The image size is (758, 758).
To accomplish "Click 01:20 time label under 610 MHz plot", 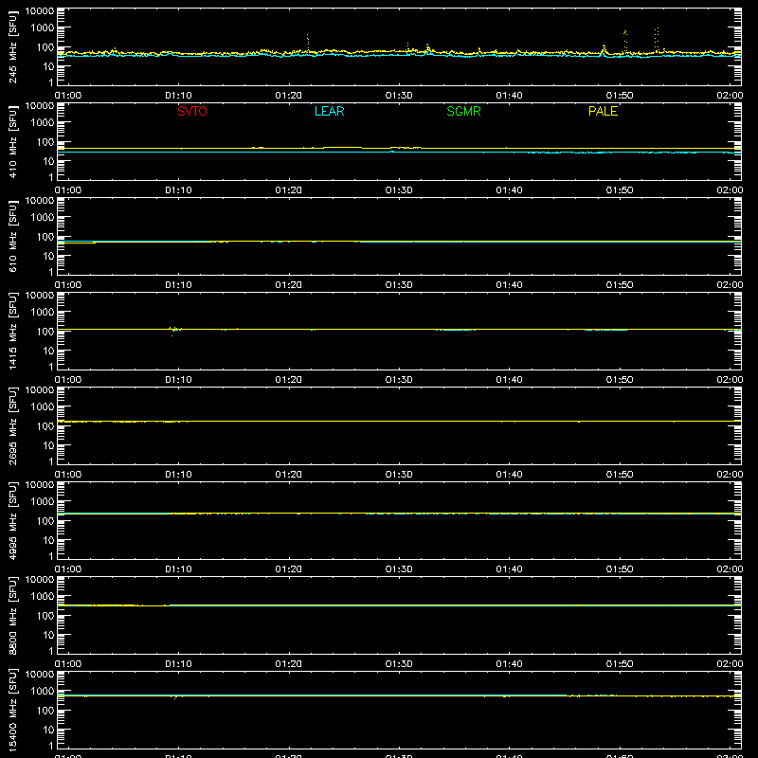I will tap(289, 285).
